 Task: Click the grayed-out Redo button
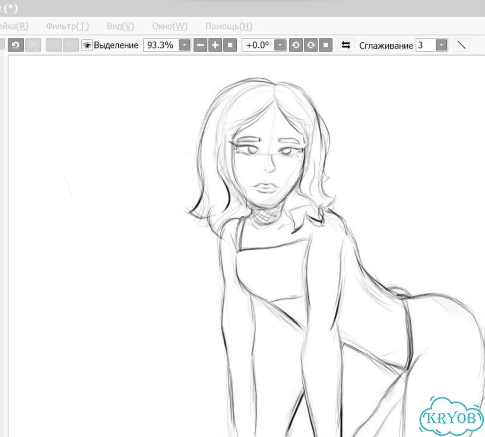[33, 45]
